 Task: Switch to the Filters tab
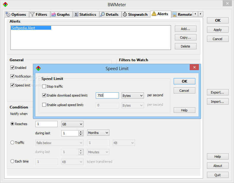click(40, 15)
